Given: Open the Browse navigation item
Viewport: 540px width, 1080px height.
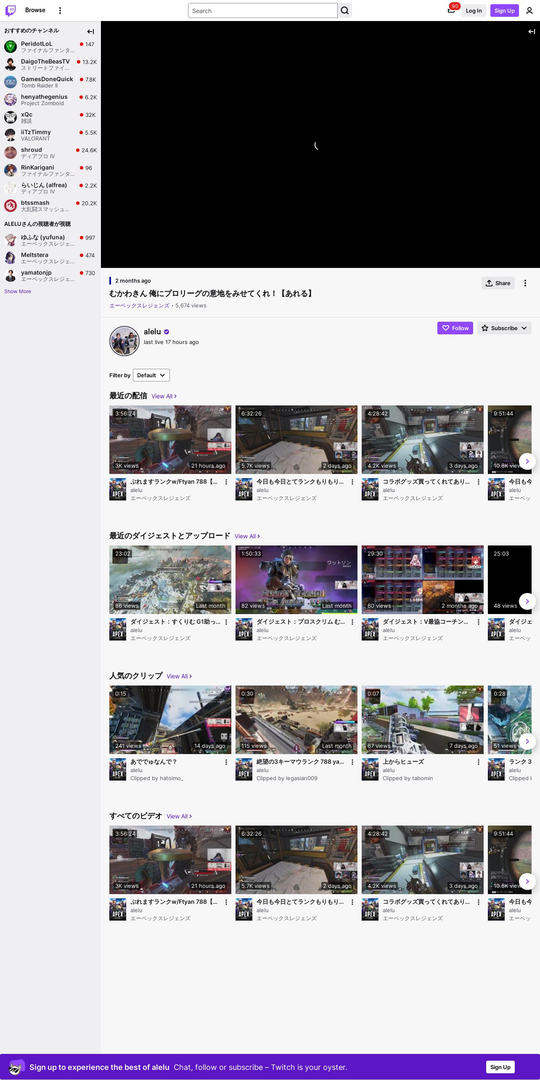Looking at the screenshot, I should coord(35,10).
